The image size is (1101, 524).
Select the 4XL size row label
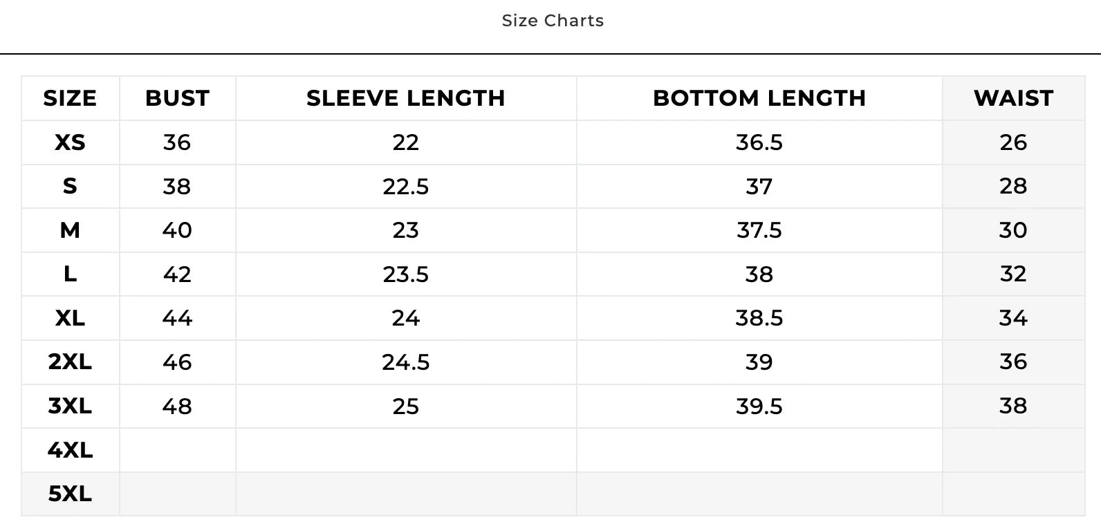[x=70, y=450]
